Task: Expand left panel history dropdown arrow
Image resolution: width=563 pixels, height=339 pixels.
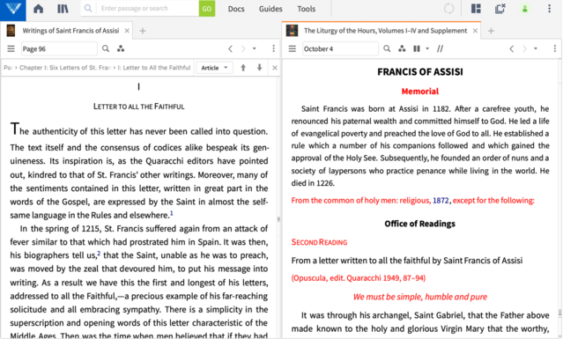Action: [255, 48]
